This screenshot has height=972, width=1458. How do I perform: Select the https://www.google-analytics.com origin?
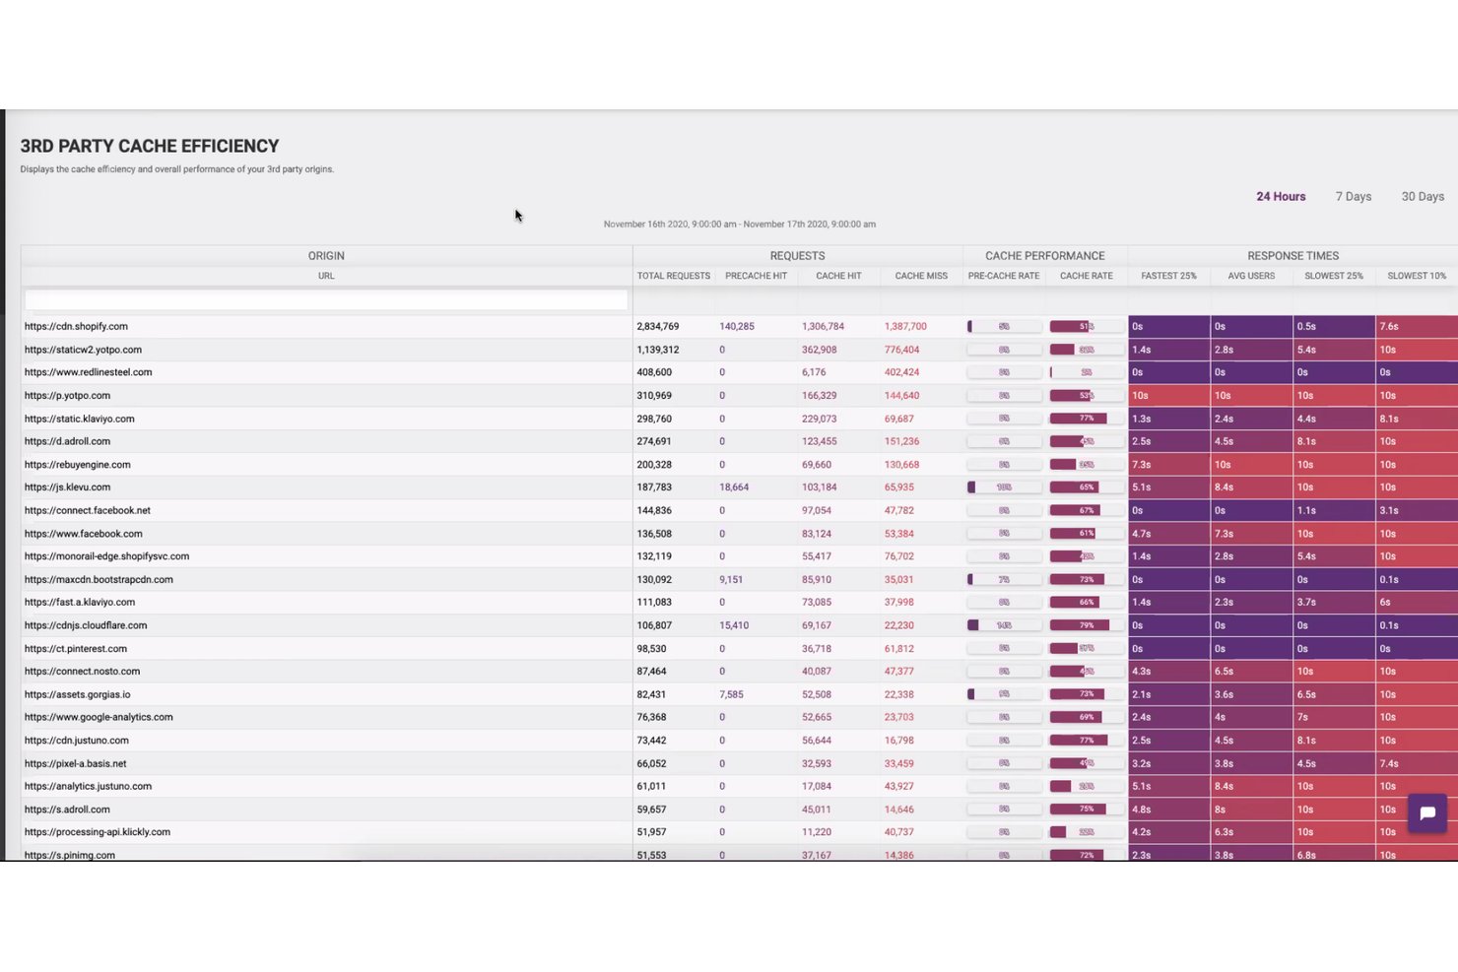click(99, 717)
